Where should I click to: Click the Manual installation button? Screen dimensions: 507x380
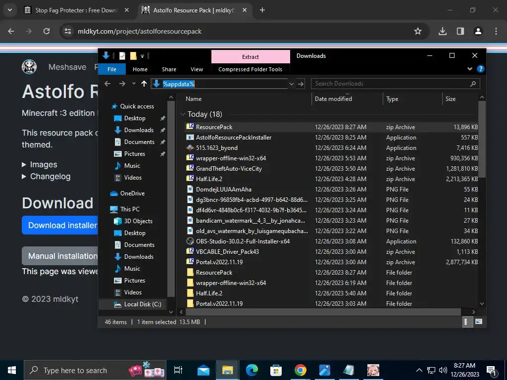tap(60, 256)
